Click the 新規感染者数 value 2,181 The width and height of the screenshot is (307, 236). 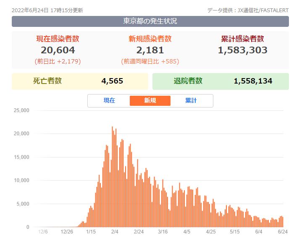click(150, 50)
